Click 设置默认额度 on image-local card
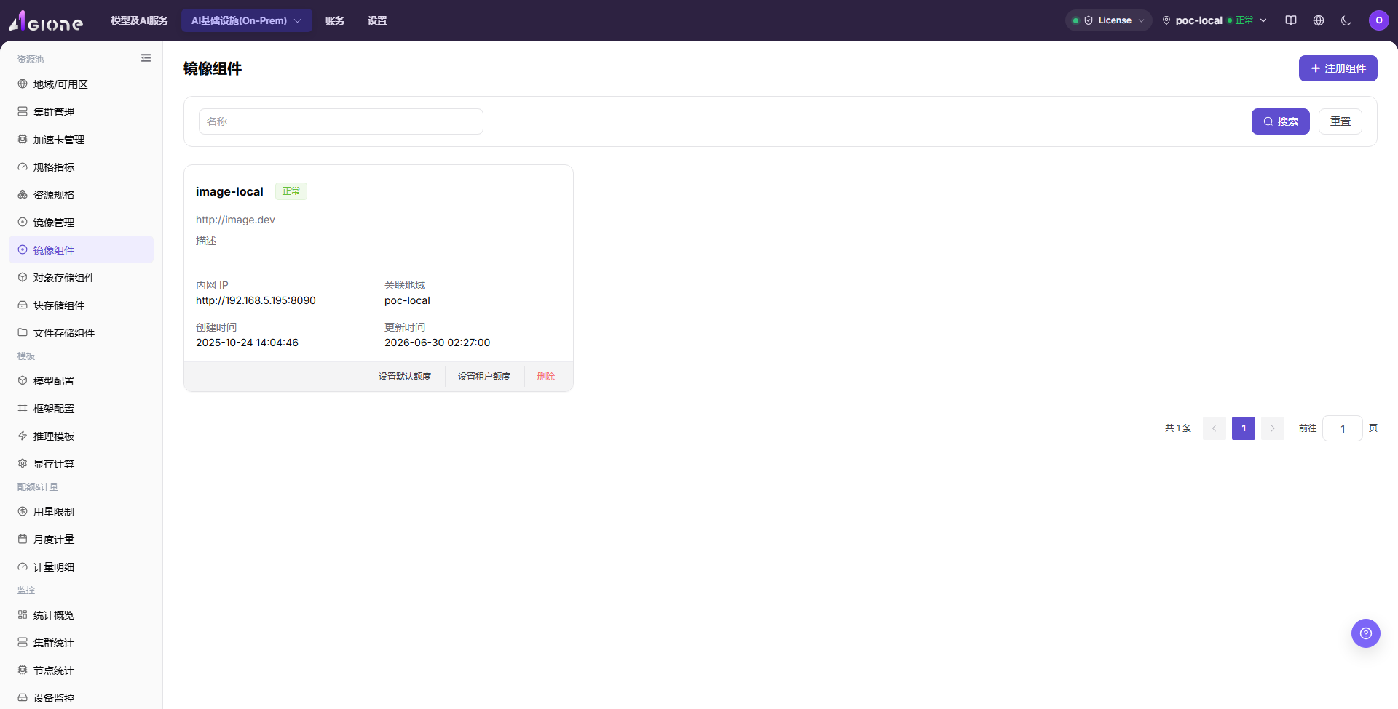 point(405,377)
